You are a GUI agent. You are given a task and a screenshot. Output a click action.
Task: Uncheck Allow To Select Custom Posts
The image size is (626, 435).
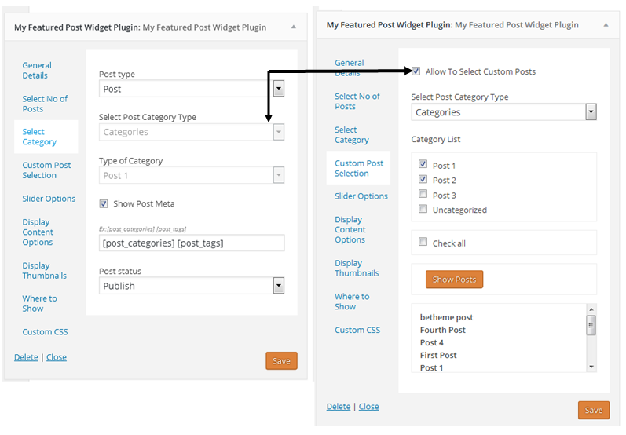(416, 71)
